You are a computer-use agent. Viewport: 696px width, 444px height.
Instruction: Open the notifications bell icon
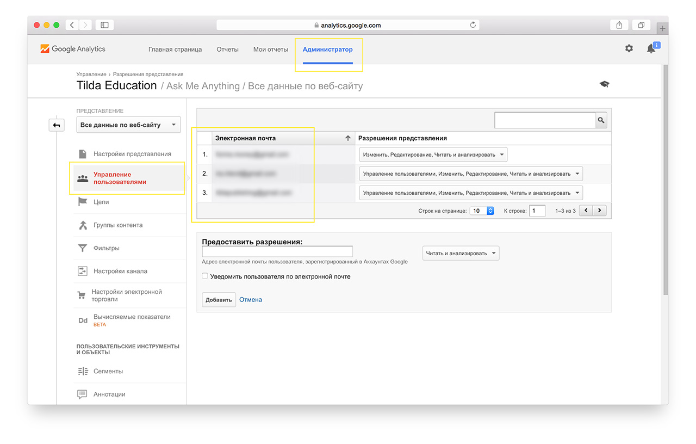[x=651, y=48]
